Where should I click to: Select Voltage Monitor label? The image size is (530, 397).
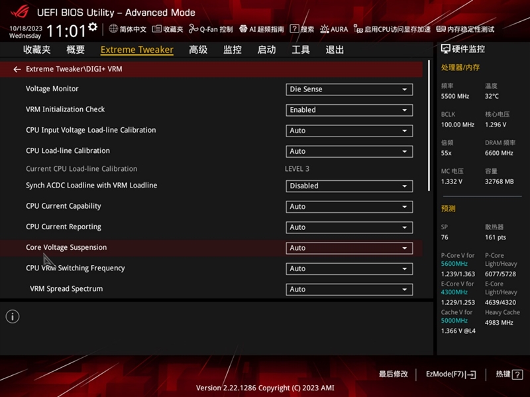coord(52,89)
